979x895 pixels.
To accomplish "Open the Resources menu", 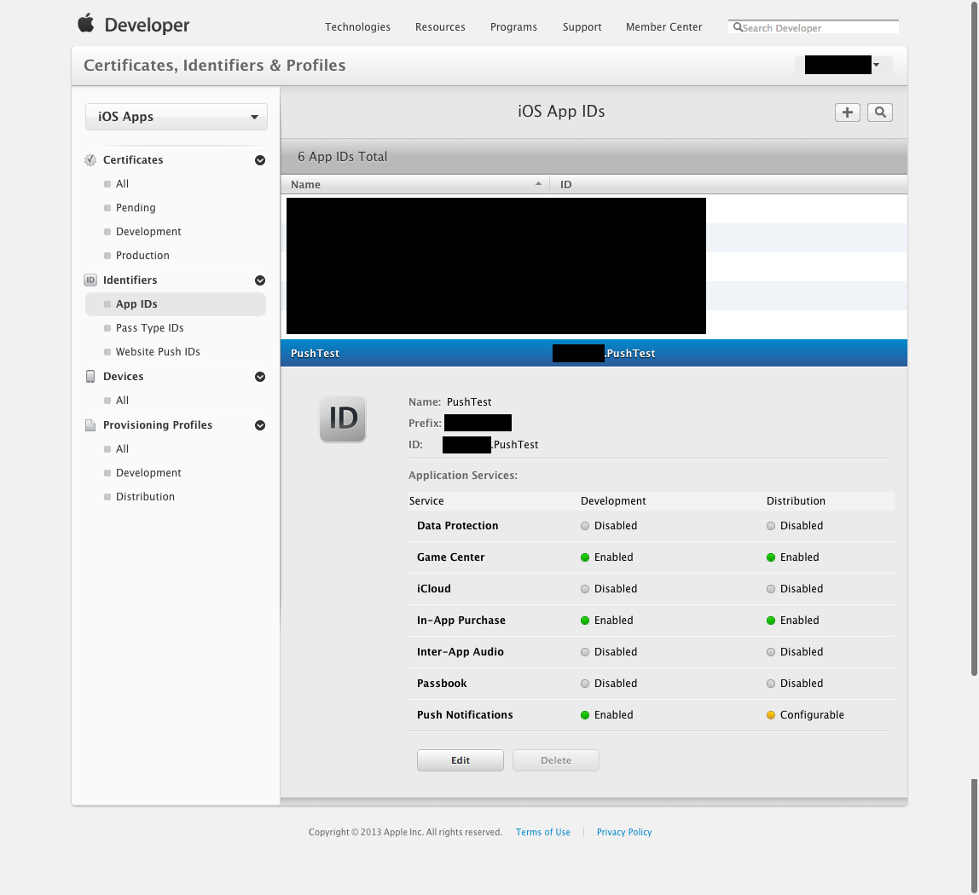I will 440,26.
